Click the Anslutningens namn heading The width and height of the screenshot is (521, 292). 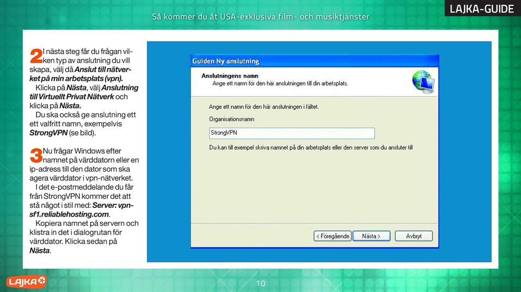230,76
